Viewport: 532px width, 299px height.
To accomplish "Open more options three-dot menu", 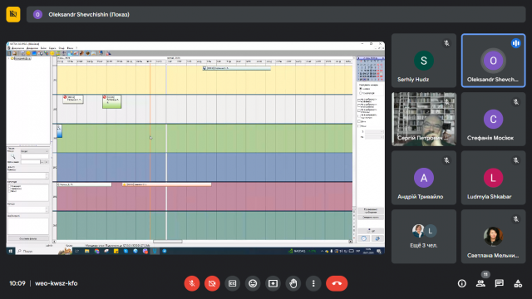I will point(313,283).
